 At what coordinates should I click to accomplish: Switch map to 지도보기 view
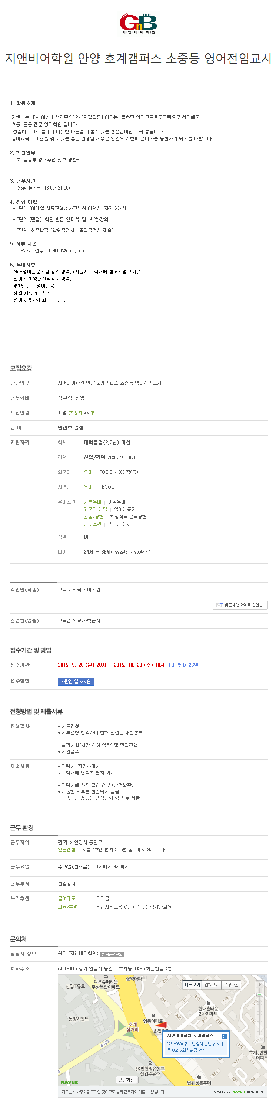coord(192,985)
